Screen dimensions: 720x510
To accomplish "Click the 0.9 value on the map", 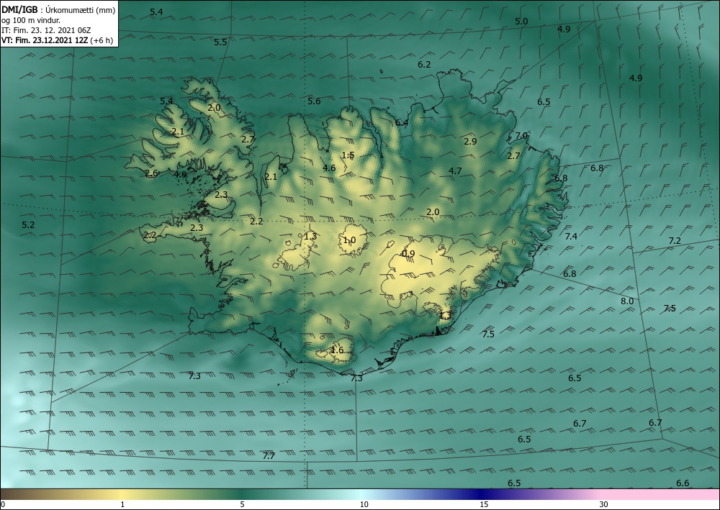I will 408,254.
